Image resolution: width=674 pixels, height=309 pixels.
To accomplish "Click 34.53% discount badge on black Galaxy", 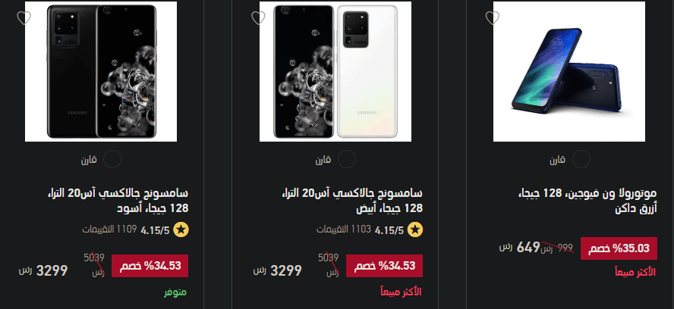I will (x=150, y=266).
